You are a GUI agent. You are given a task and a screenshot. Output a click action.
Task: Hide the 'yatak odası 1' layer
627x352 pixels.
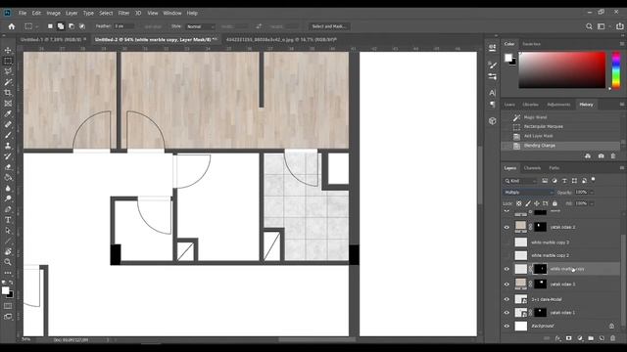click(x=506, y=313)
